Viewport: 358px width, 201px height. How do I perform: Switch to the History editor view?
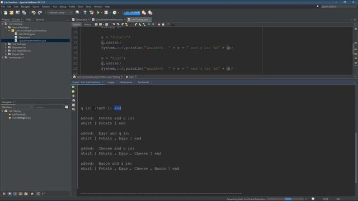click(87, 25)
